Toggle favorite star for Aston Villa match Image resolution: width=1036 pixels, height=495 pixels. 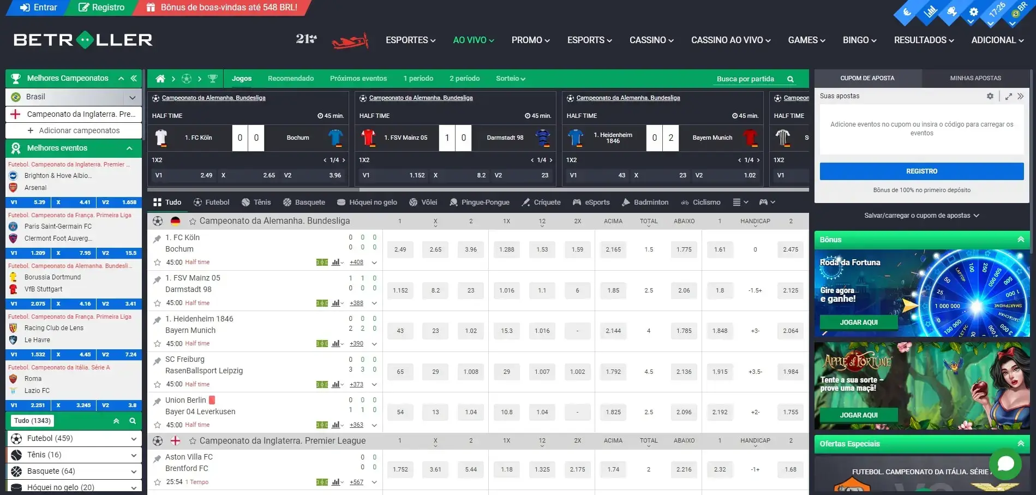tap(157, 482)
